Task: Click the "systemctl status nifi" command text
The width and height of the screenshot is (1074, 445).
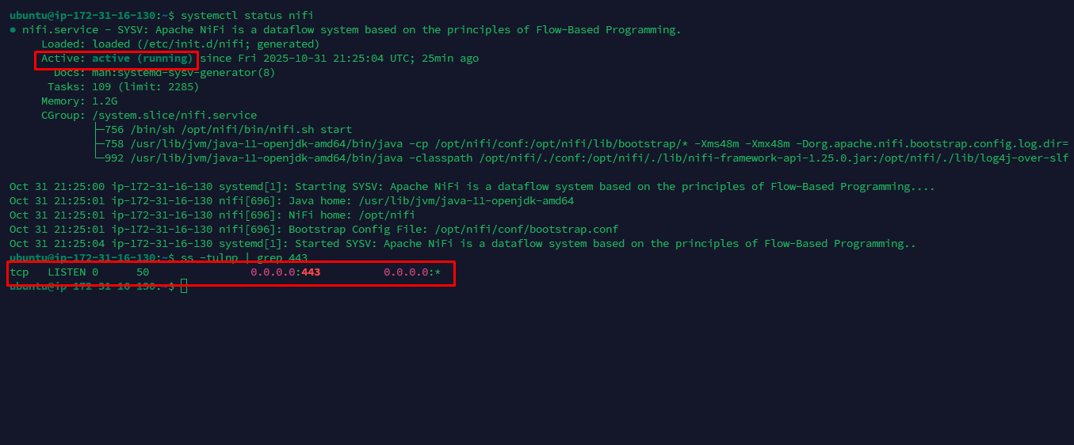Action: point(247,16)
